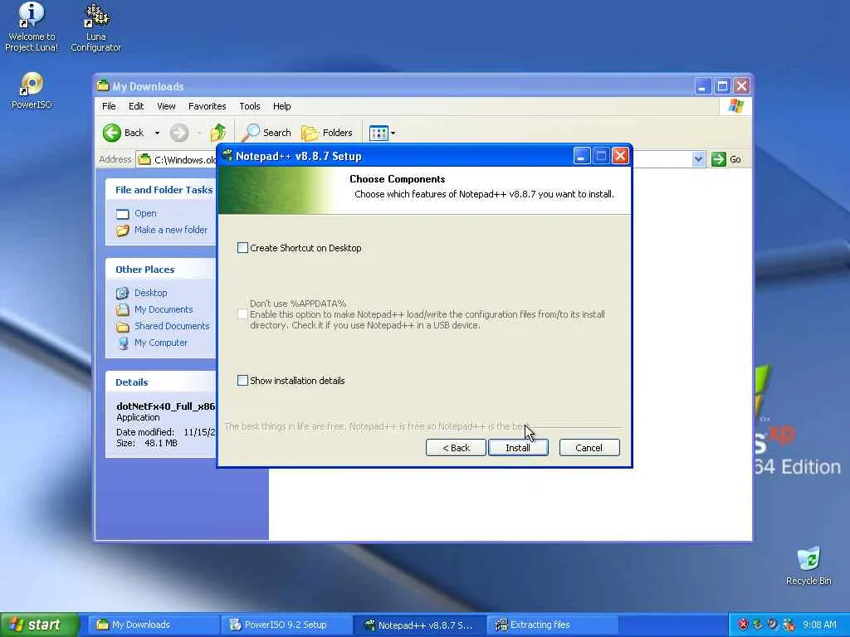Click the Notepad++ icon in Setup title bar
The height and width of the screenshot is (637, 850).
pyautogui.click(x=227, y=156)
